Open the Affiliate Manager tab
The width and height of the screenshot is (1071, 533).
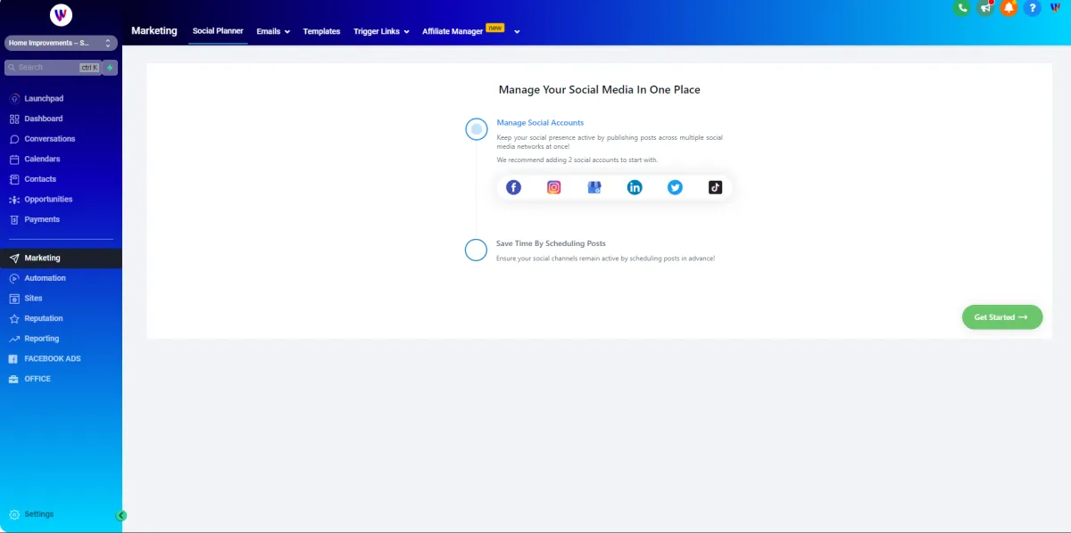coord(452,31)
